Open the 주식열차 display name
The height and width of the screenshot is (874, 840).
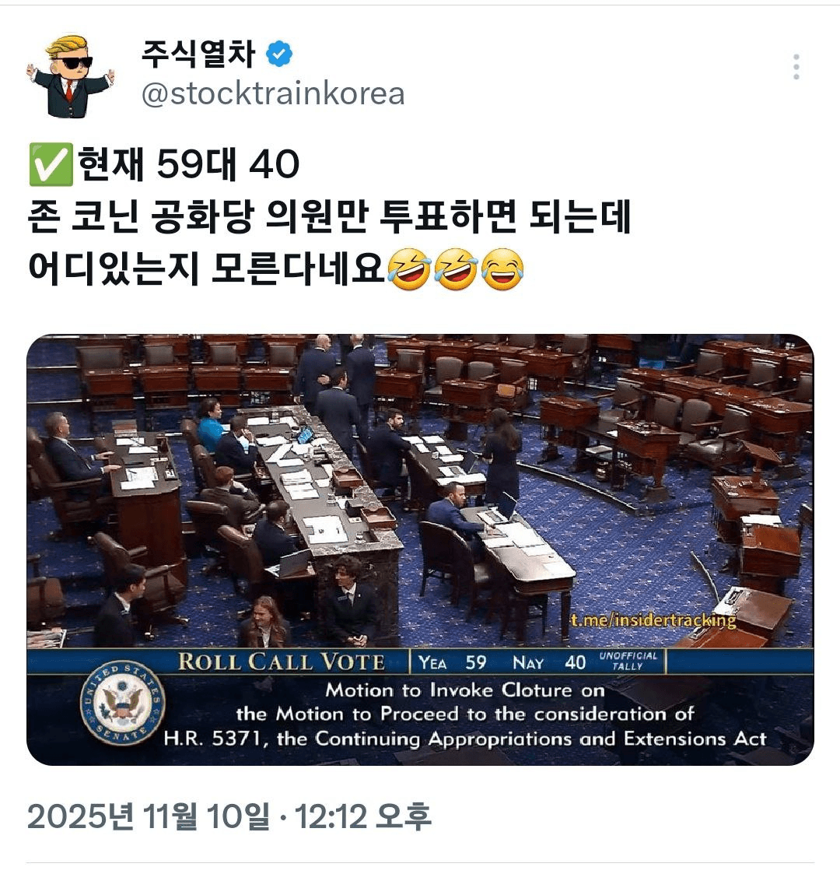click(198, 54)
